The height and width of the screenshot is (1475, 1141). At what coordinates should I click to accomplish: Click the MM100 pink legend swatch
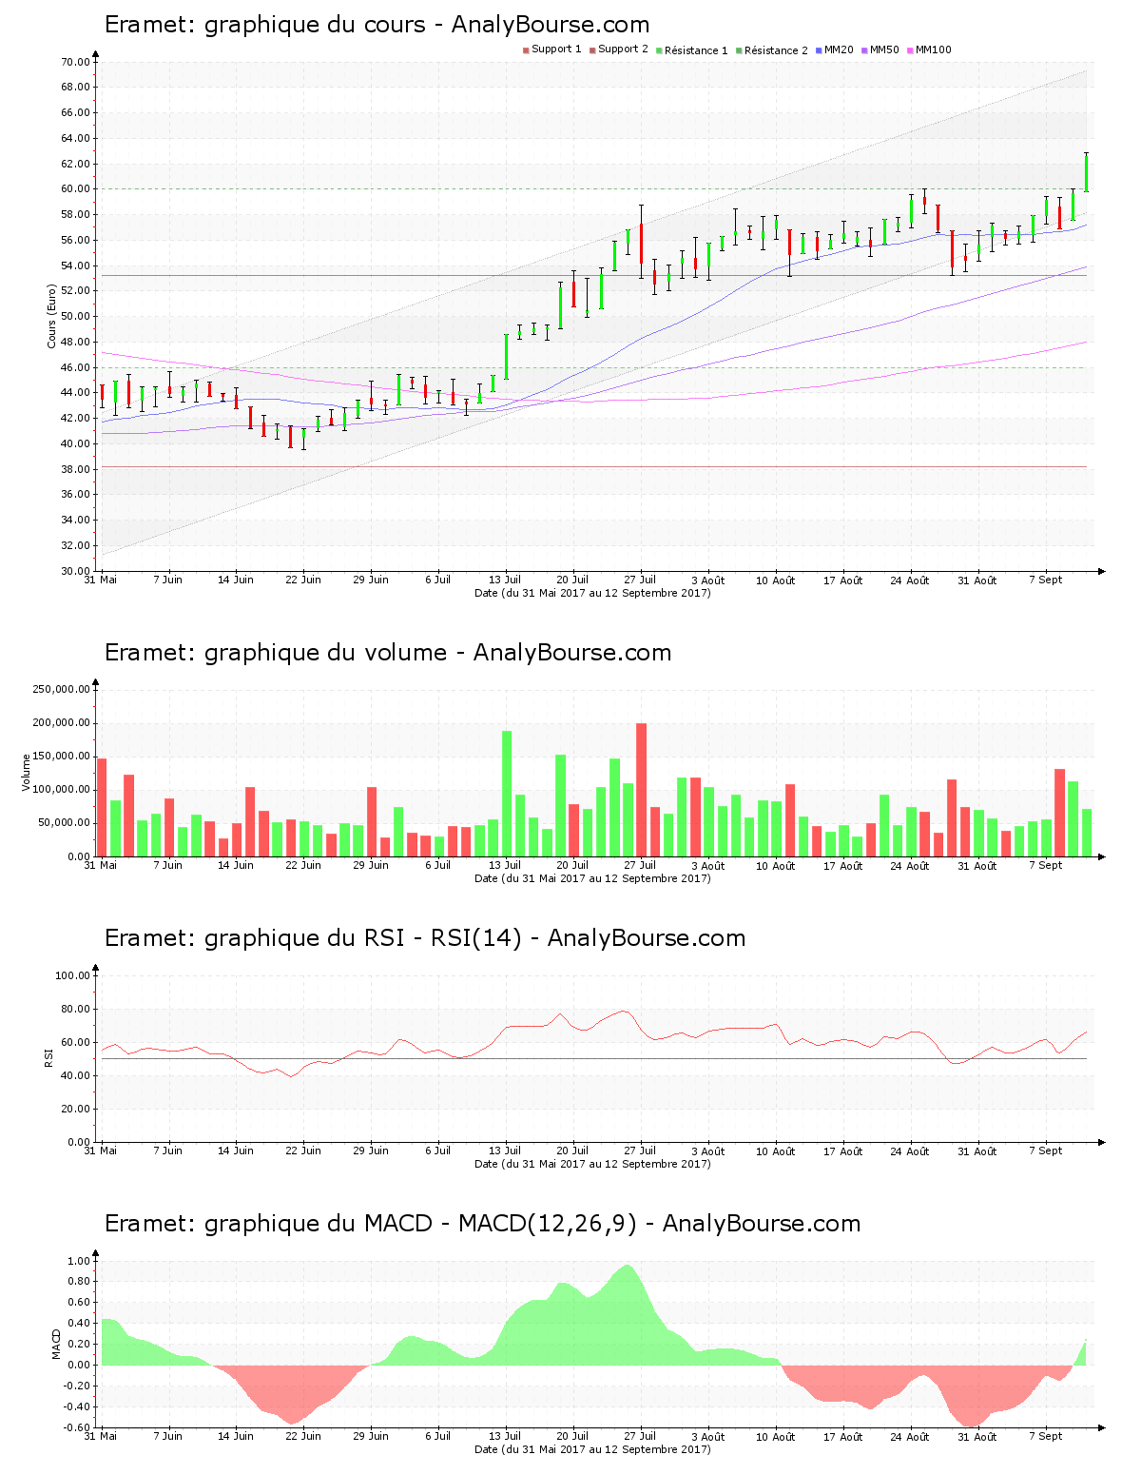click(910, 50)
